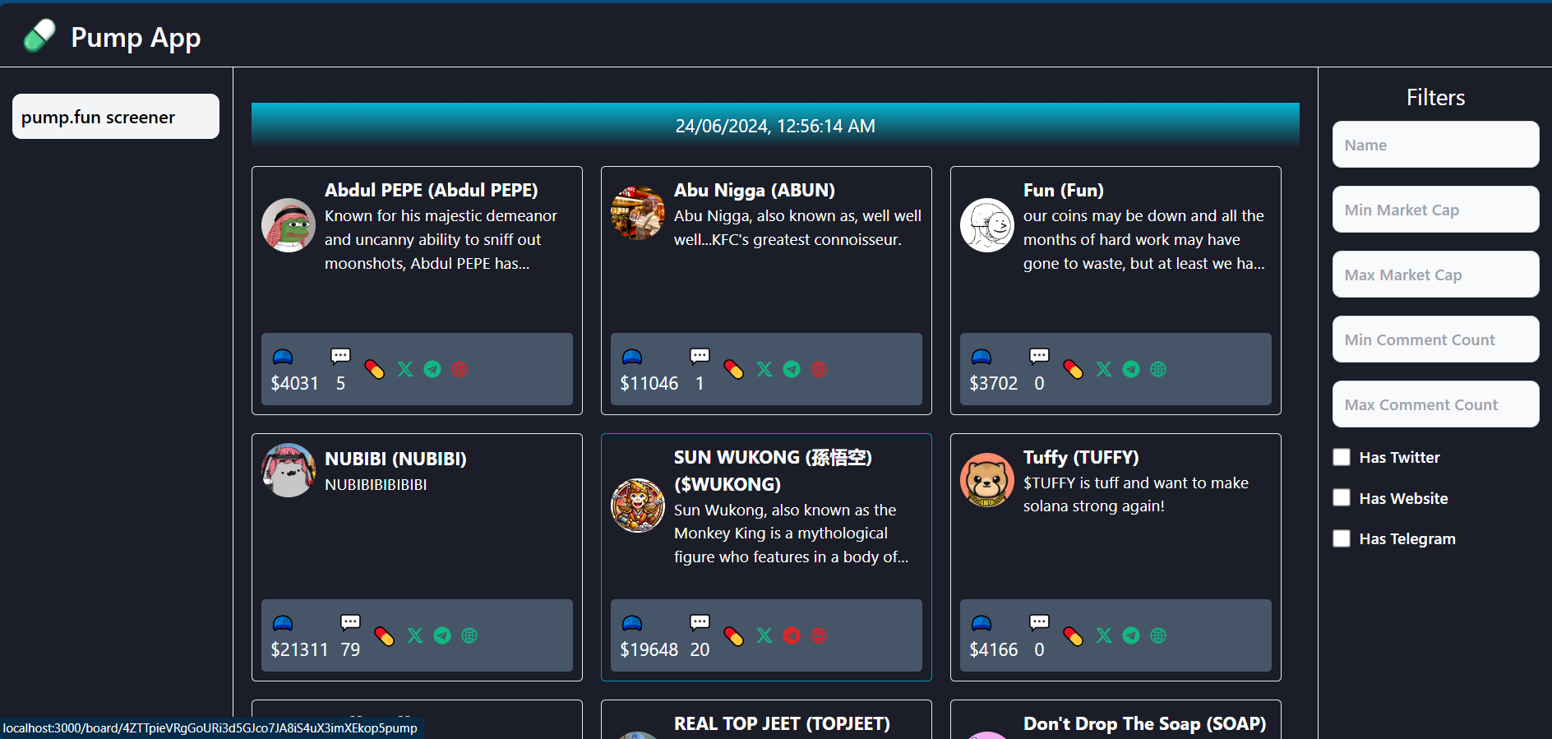1552x739 pixels.
Task: Open the REAL TOP JEET card title
Action: pos(782,723)
